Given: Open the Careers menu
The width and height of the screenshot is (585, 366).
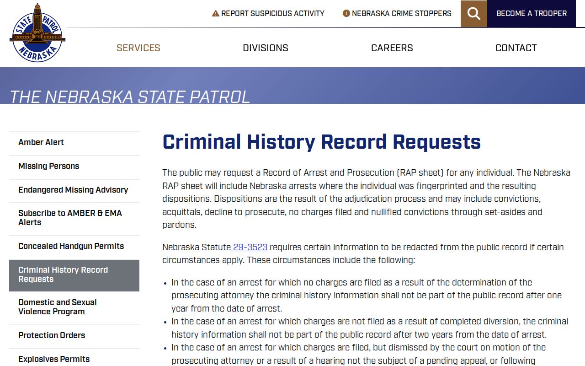Looking at the screenshot, I should click(x=392, y=48).
